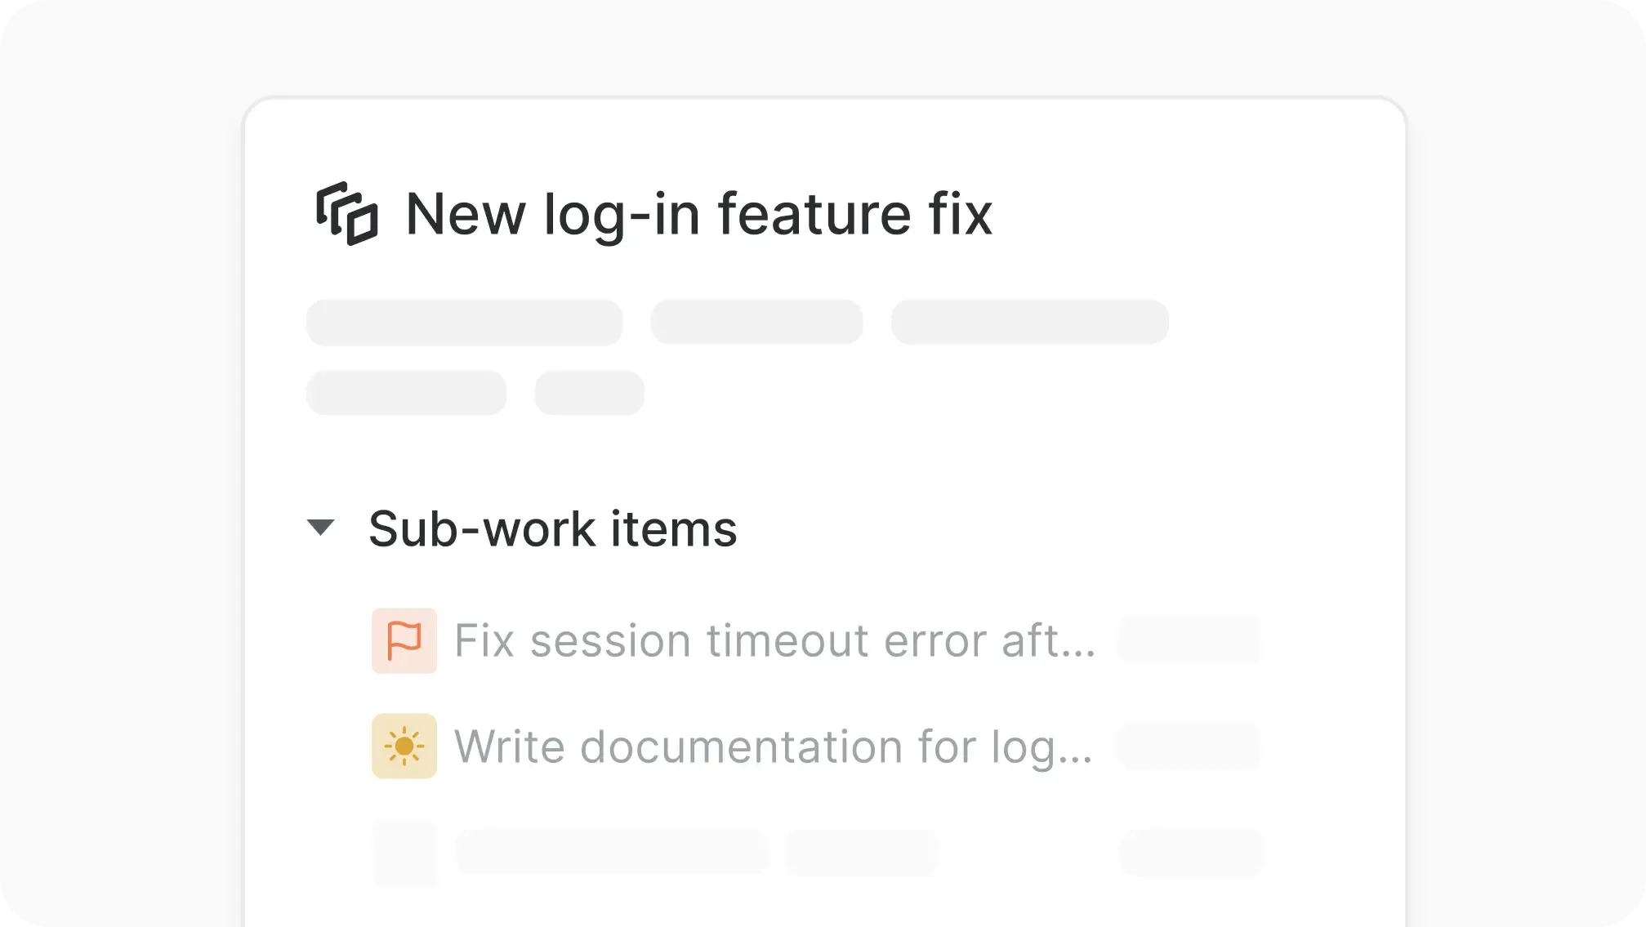This screenshot has height=927, width=1646.
Task: Click the middle property pill in top row
Action: pyautogui.click(x=756, y=323)
